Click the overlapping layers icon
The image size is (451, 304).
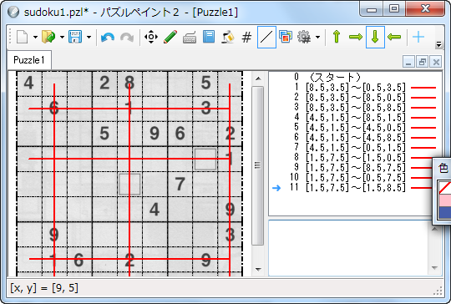pyautogui.click(x=286, y=37)
